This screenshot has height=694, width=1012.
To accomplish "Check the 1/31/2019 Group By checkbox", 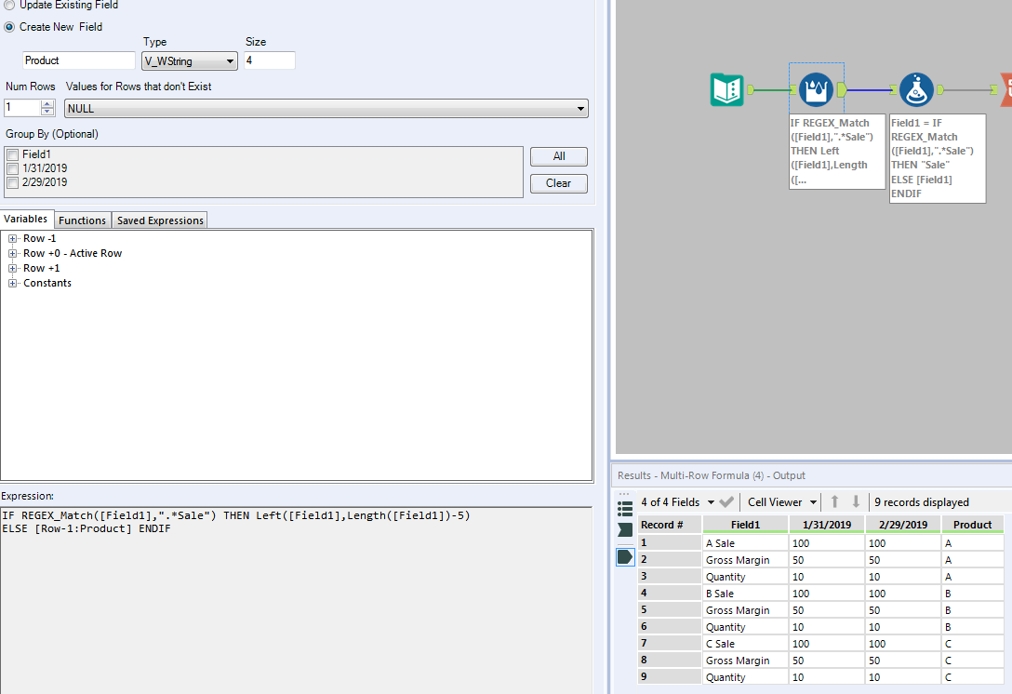I will [x=13, y=169].
